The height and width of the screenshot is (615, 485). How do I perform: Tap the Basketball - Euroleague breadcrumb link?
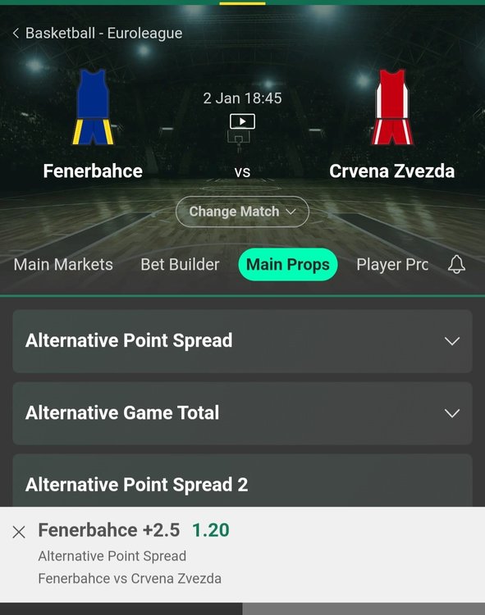point(103,33)
